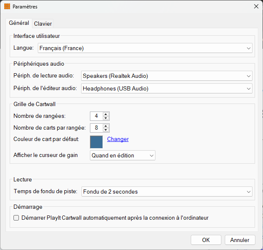Image resolution: width=263 pixels, height=250 pixels.
Task: Increase Nombre de carts par rangée
Action: (106, 126)
